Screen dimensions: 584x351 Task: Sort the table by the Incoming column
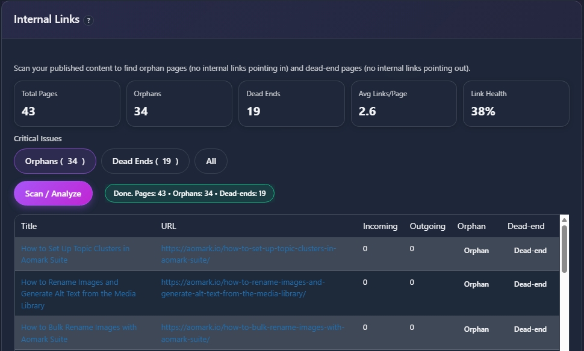coord(380,226)
